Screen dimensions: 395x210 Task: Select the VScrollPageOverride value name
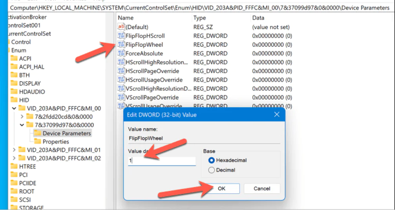152,97
